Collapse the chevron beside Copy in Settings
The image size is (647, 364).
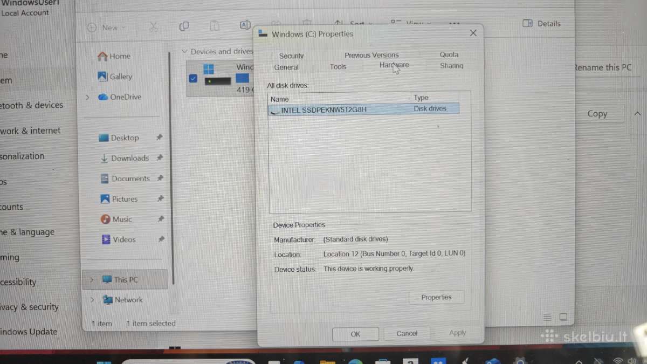[638, 114]
